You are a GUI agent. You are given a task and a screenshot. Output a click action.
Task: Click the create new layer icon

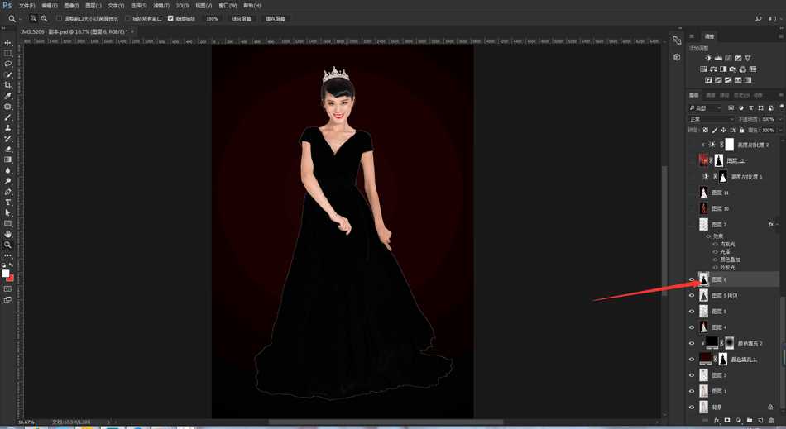pyautogui.click(x=760, y=421)
